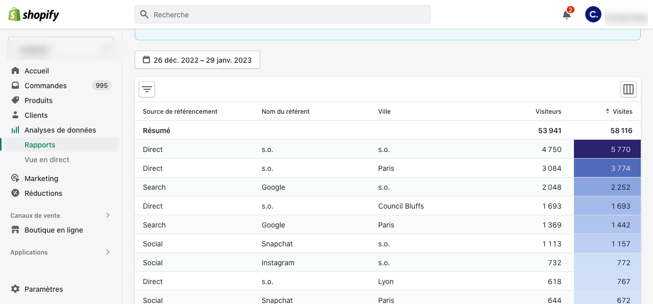
Task: Click the Réductions discount icon
Action: click(15, 193)
